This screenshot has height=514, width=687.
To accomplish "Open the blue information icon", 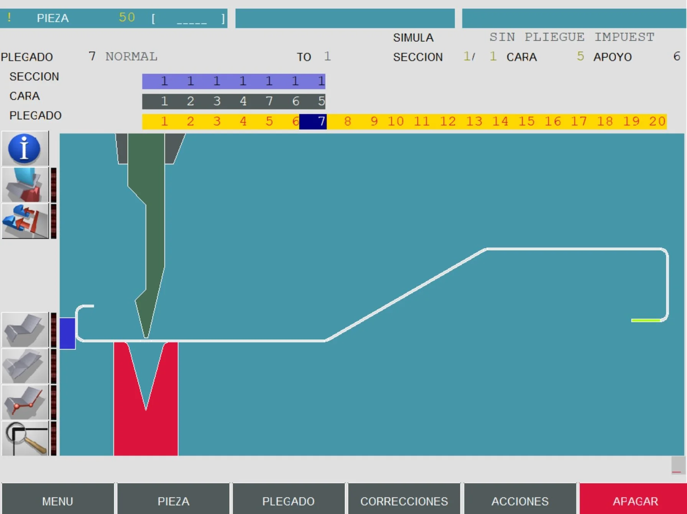I will click(x=25, y=148).
